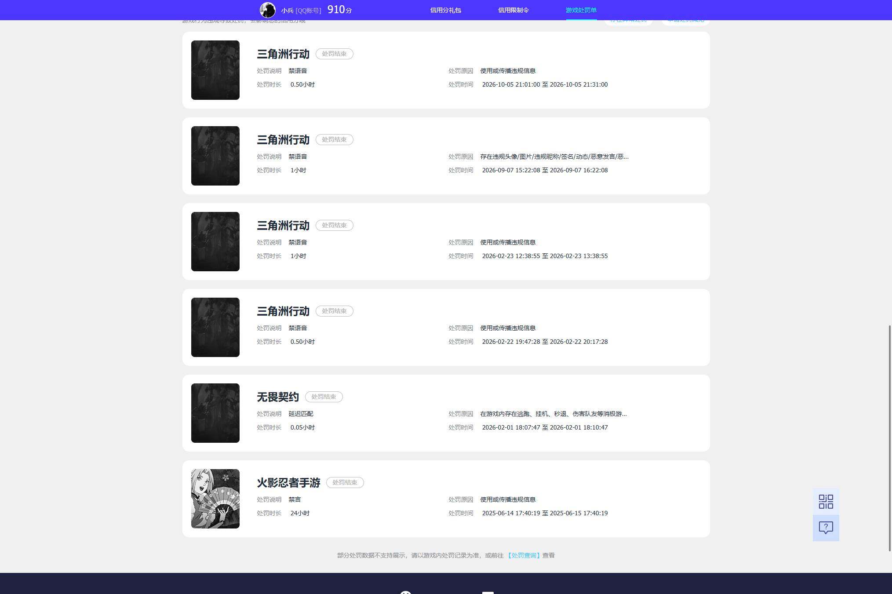The height and width of the screenshot is (594, 892).
Task: Click penalty time 2025-06-14 17:40:19 至 2025-06-15
Action: pyautogui.click(x=545, y=513)
